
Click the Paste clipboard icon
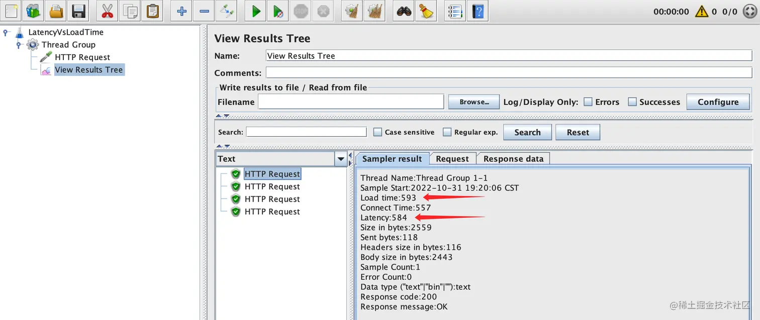152,11
